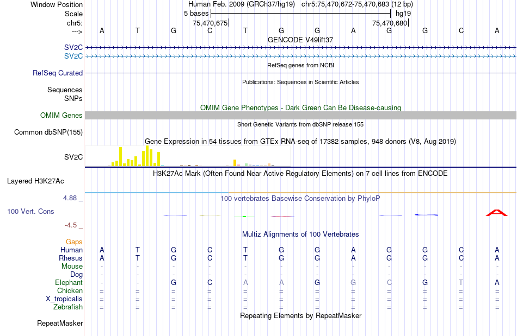This screenshot has height=336, width=517.
Task: Open Short Genetic Variants from dbSNP title
Action: (300, 124)
